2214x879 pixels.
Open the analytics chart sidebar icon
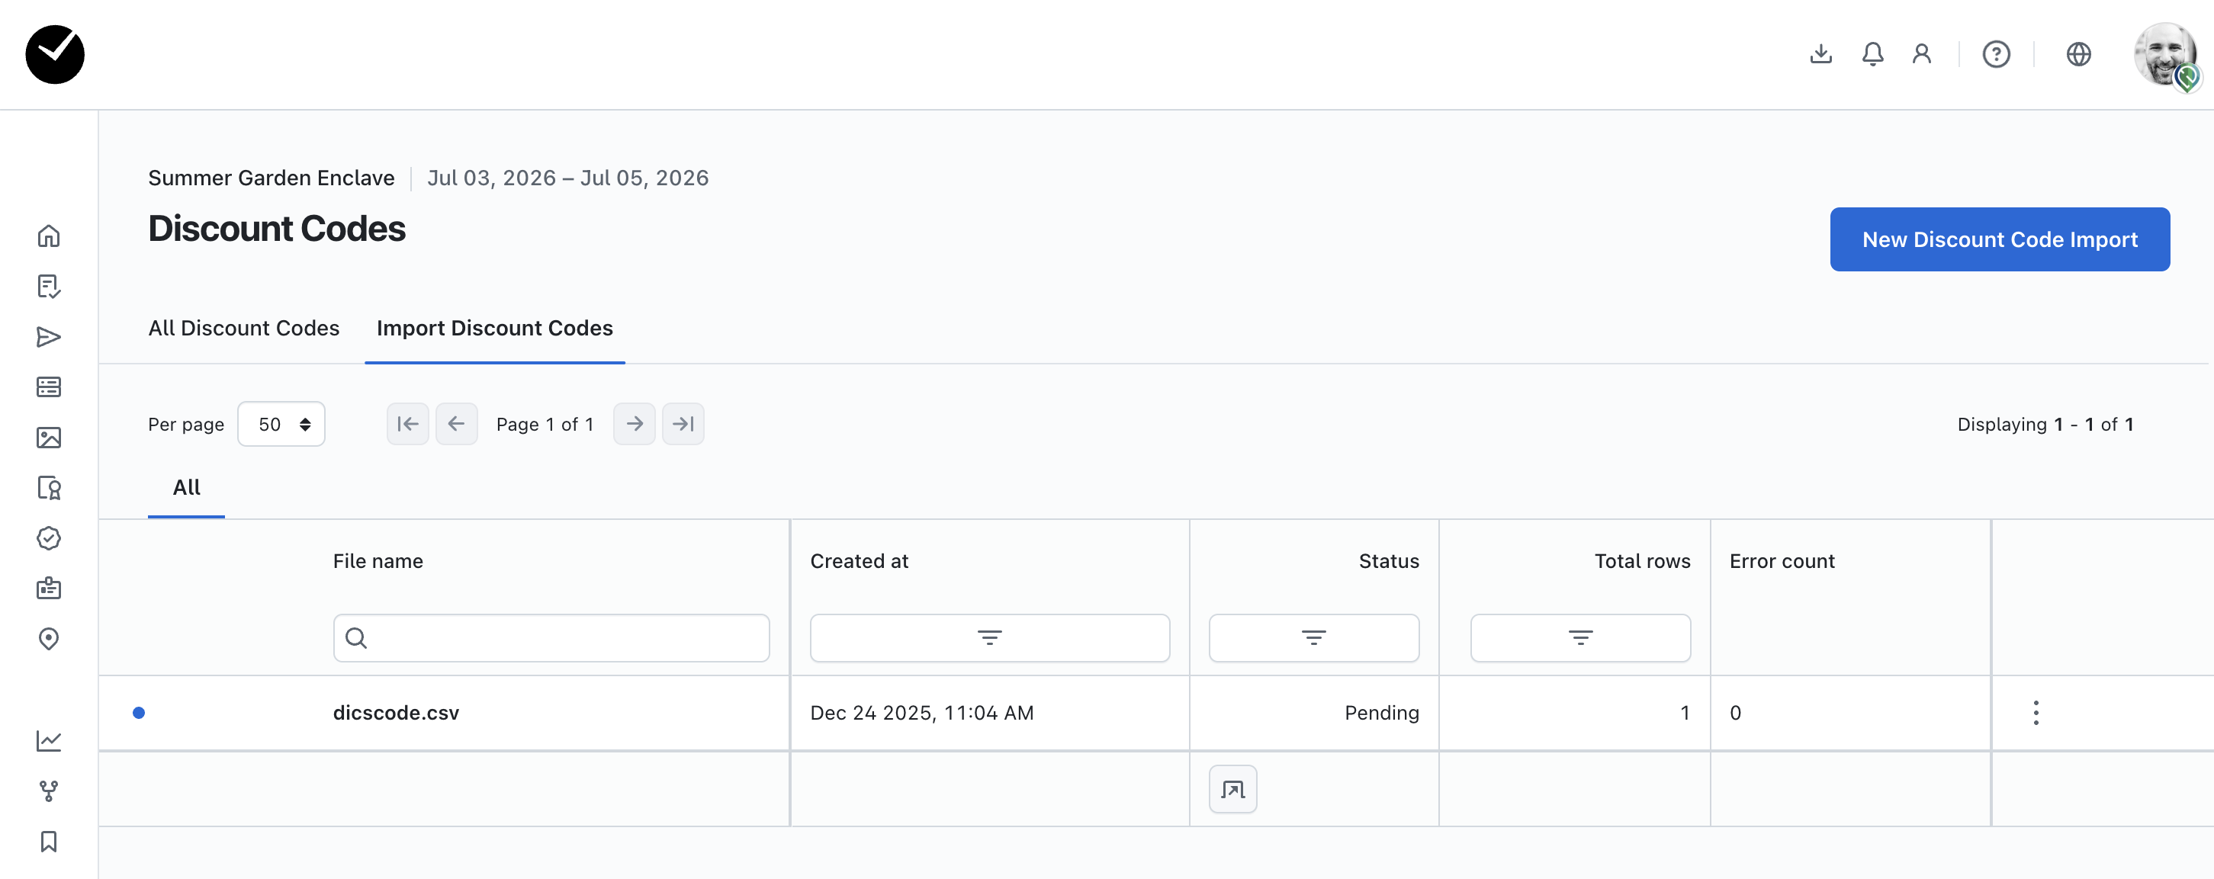(49, 739)
